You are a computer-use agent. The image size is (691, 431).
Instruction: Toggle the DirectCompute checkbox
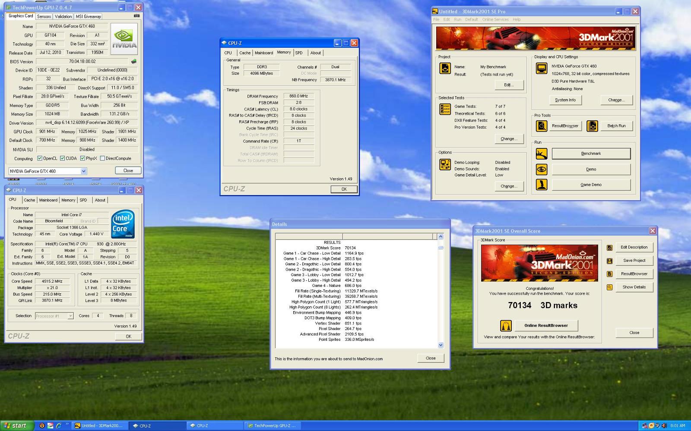coord(102,158)
